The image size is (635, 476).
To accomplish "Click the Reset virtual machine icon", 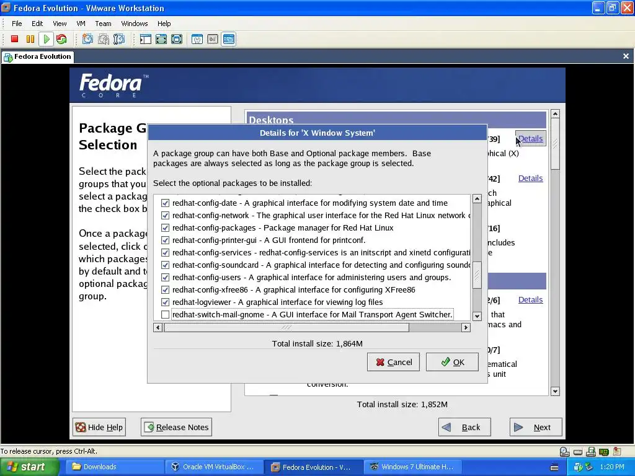I will (x=61, y=39).
